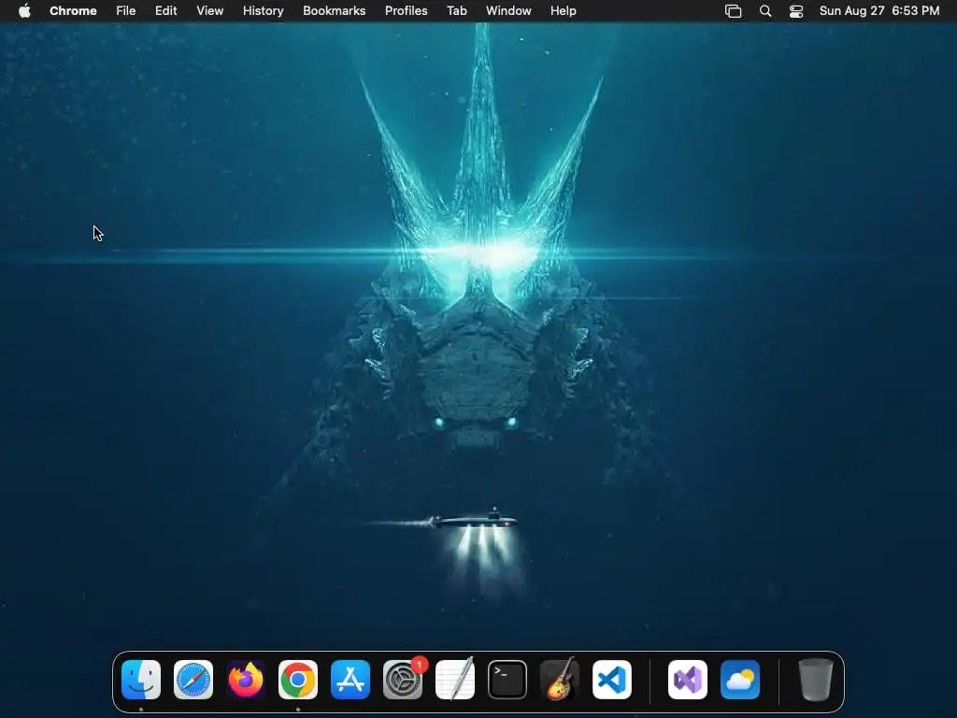This screenshot has width=957, height=718.
Task: Open the Bookmarks menu
Action: (335, 11)
